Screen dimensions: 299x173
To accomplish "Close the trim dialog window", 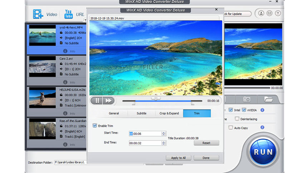I will click(216, 9).
